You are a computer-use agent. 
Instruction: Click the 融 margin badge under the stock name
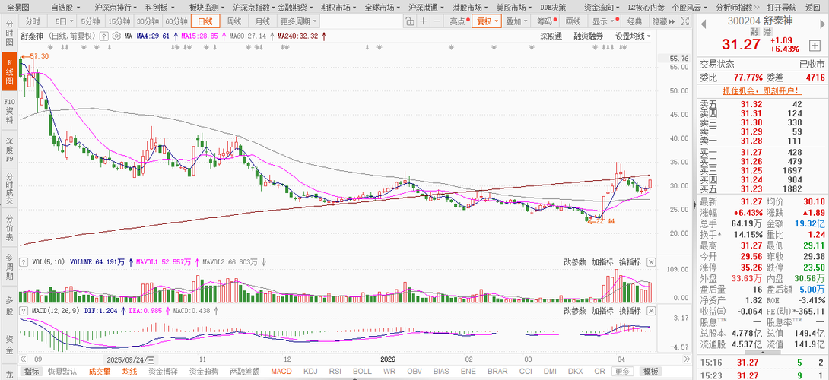coord(754,32)
